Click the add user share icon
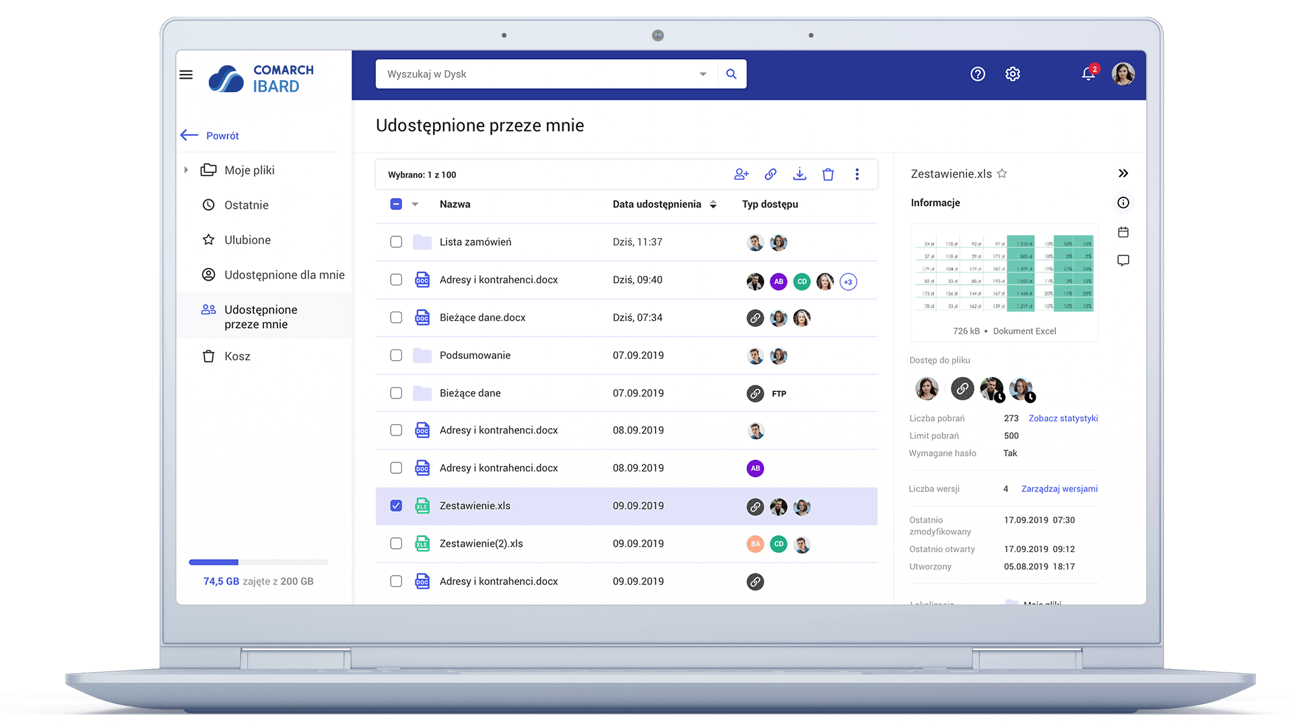 click(x=741, y=174)
